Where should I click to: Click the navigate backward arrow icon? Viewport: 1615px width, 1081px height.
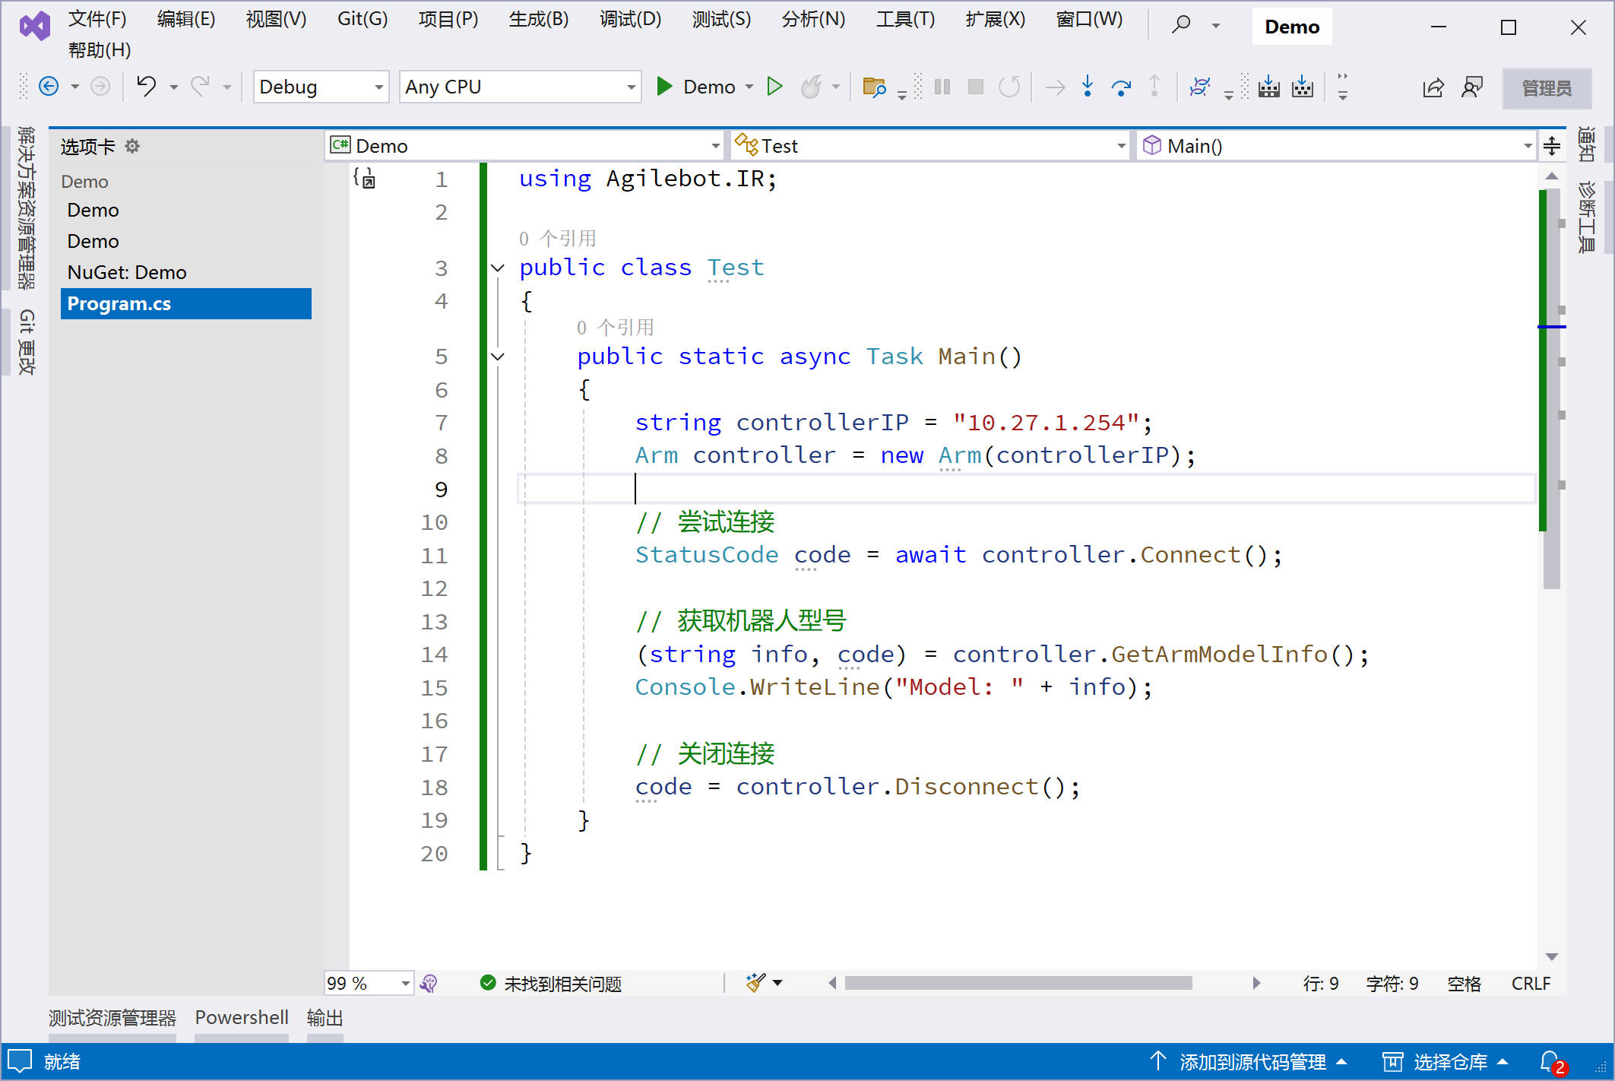coord(49,87)
